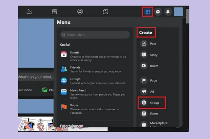Click "Search for friends or people you may know."
The width and height of the screenshot is (210, 139).
click(96, 72)
